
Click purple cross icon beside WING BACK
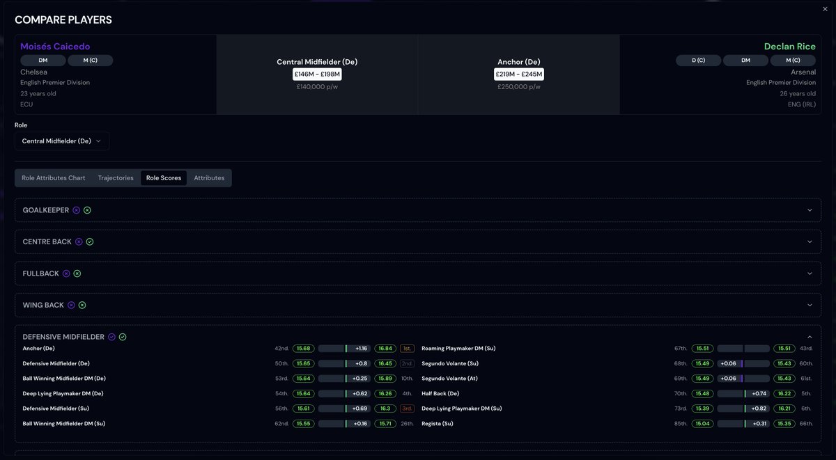71,305
